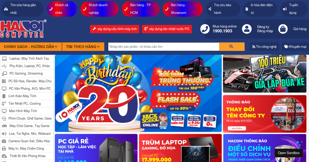Open the Happy Birthday 20 Years banner

138,93
